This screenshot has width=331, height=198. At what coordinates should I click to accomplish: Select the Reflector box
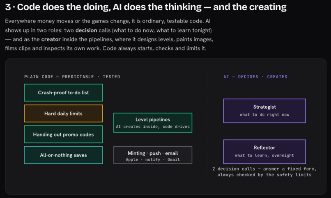point(264,152)
